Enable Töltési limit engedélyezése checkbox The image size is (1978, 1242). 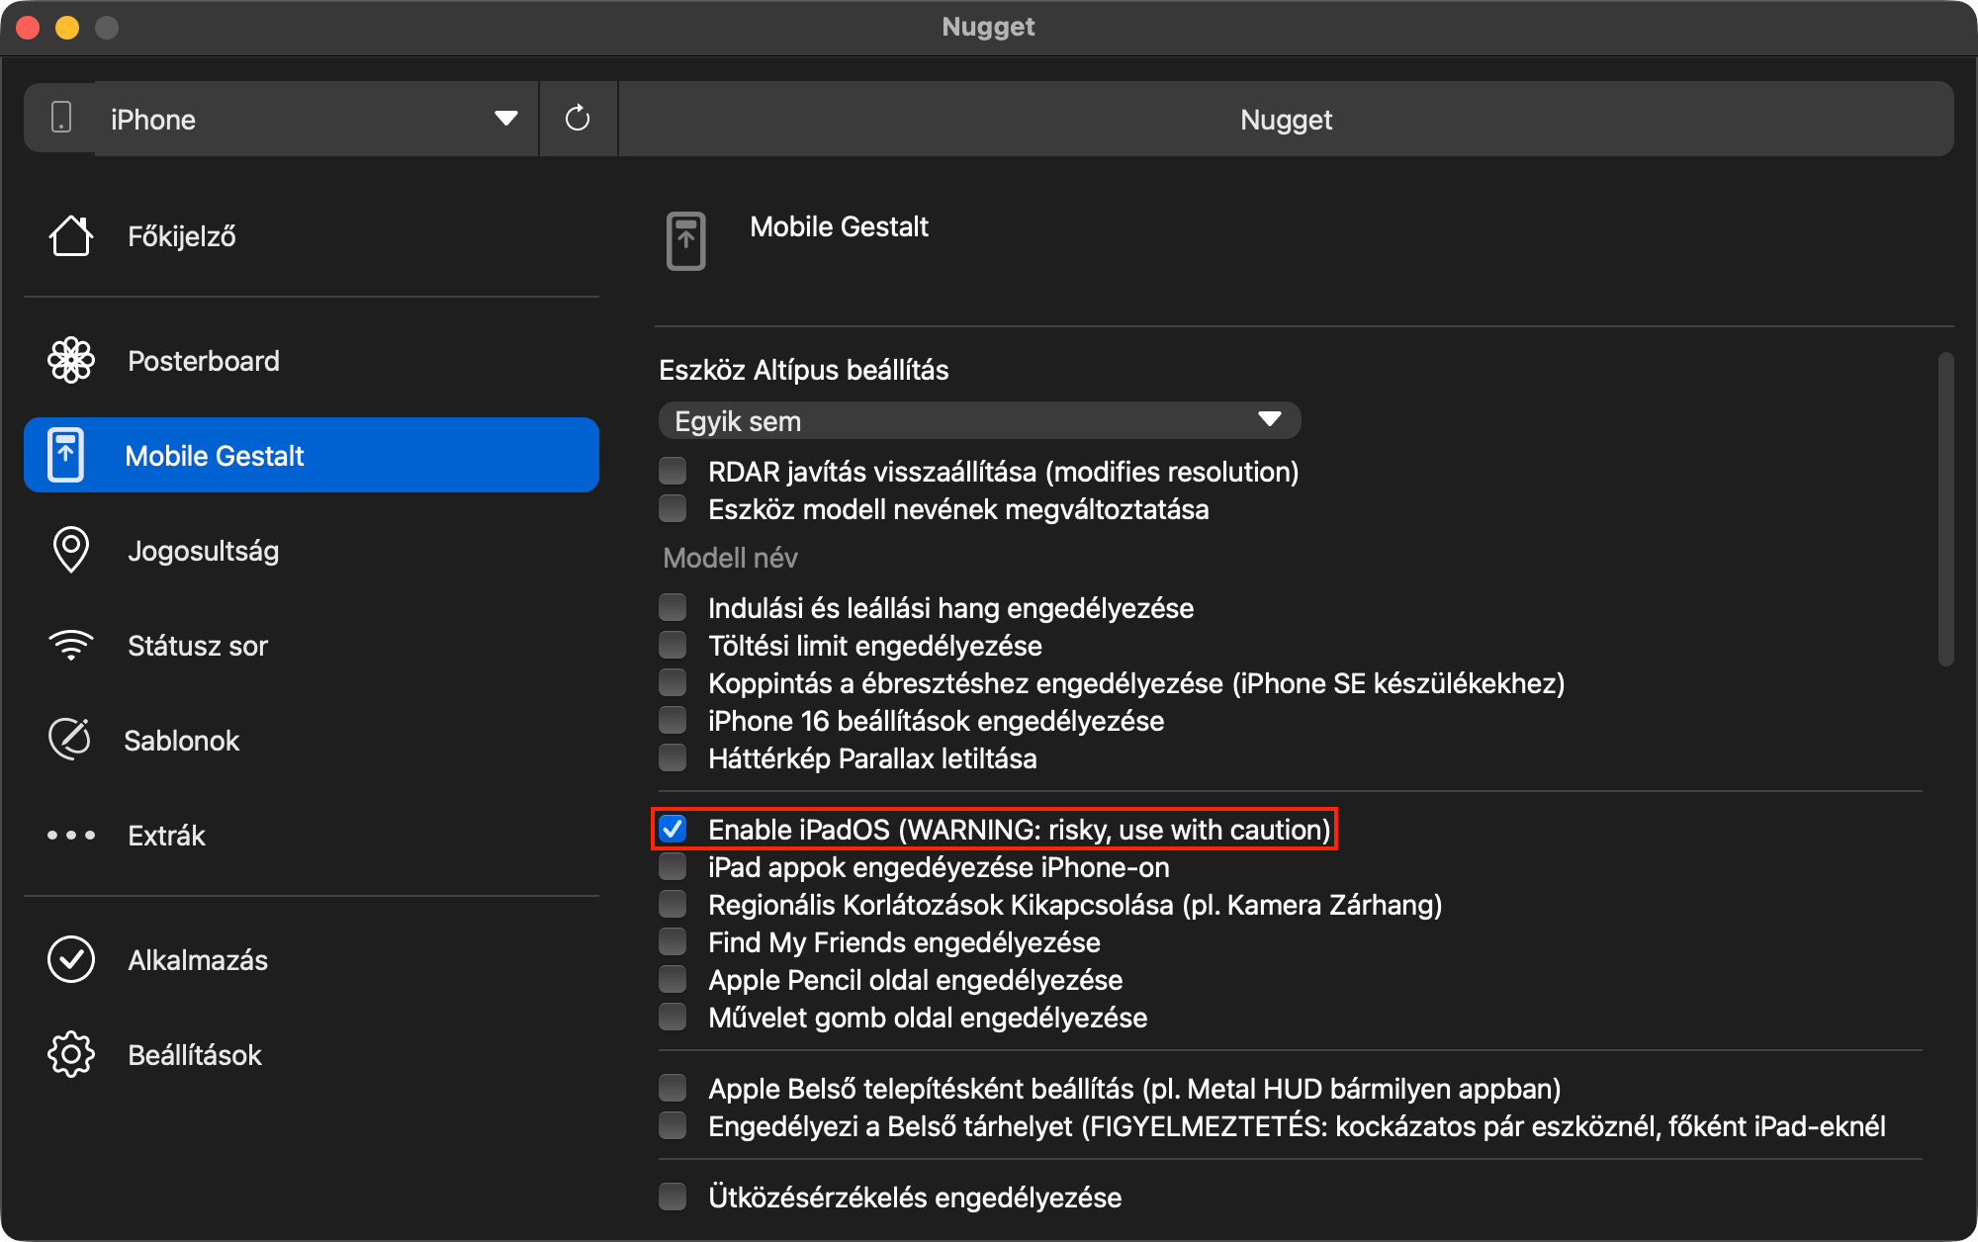click(x=674, y=646)
